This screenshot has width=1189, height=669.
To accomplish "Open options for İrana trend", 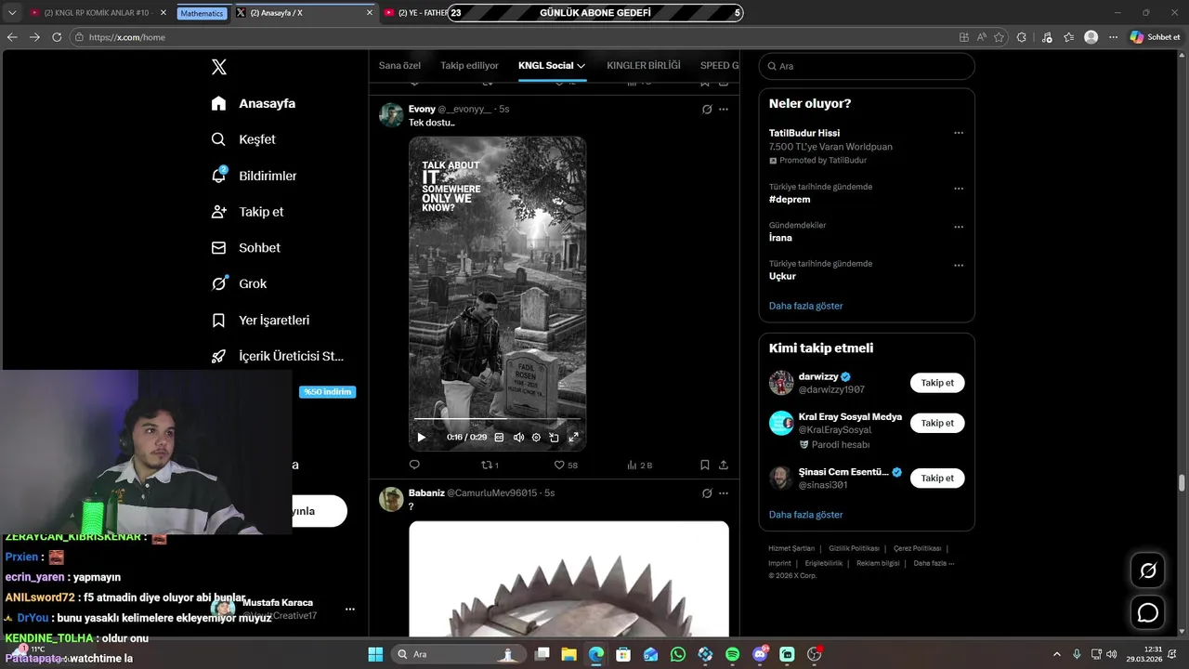I will click(959, 227).
